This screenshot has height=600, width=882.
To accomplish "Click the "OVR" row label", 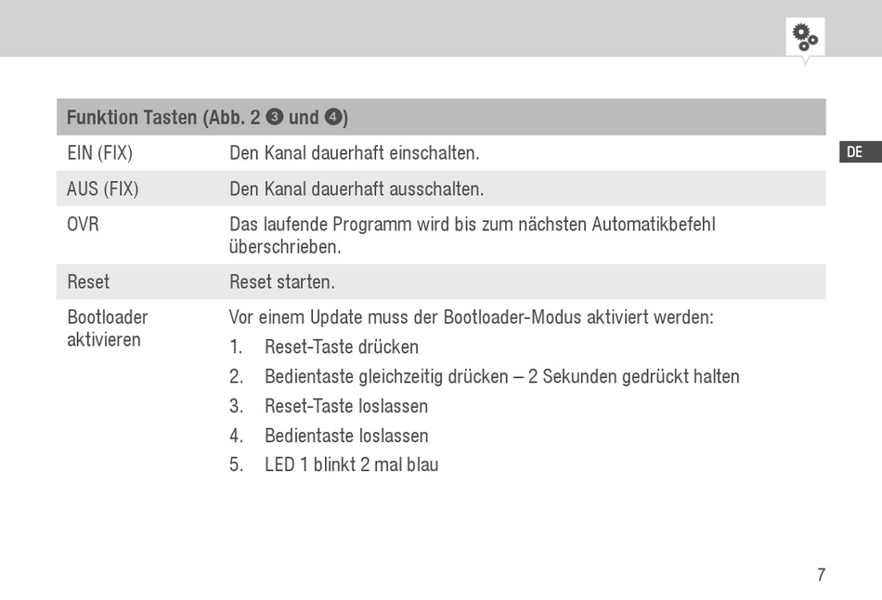I will click(83, 225).
